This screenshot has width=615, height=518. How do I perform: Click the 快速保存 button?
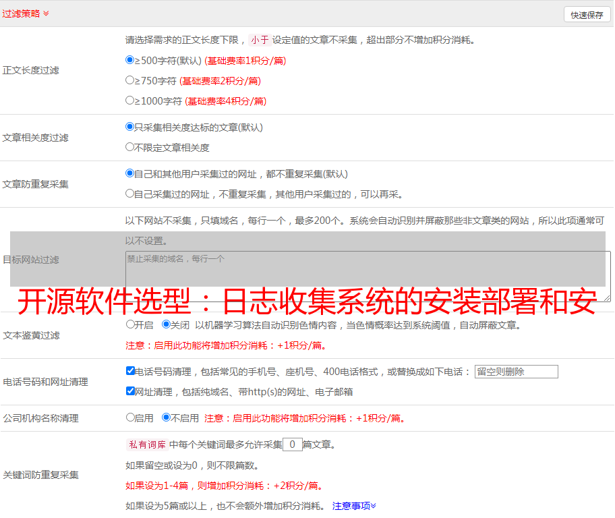pyautogui.click(x=587, y=15)
